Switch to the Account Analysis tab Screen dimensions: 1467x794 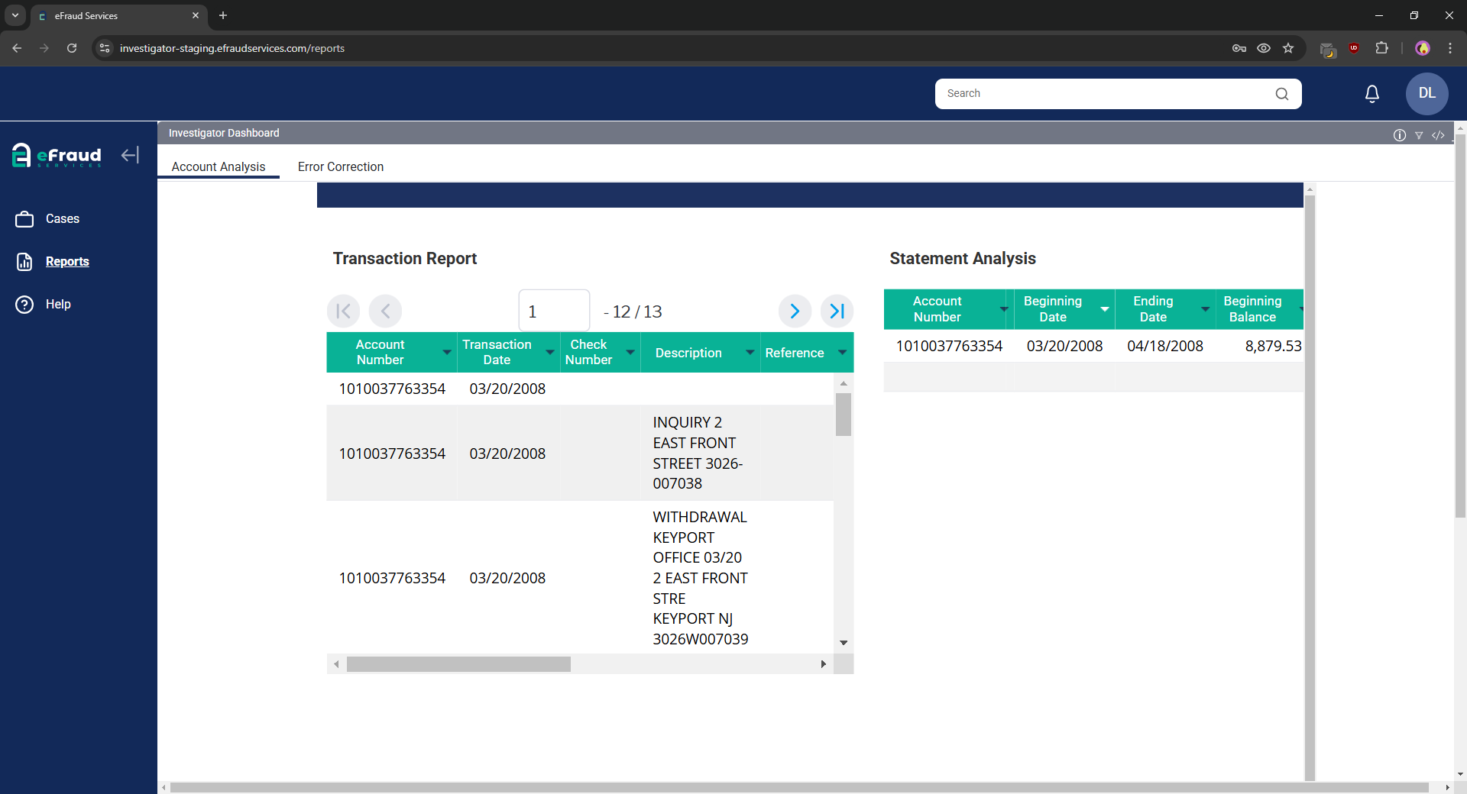pos(219,166)
